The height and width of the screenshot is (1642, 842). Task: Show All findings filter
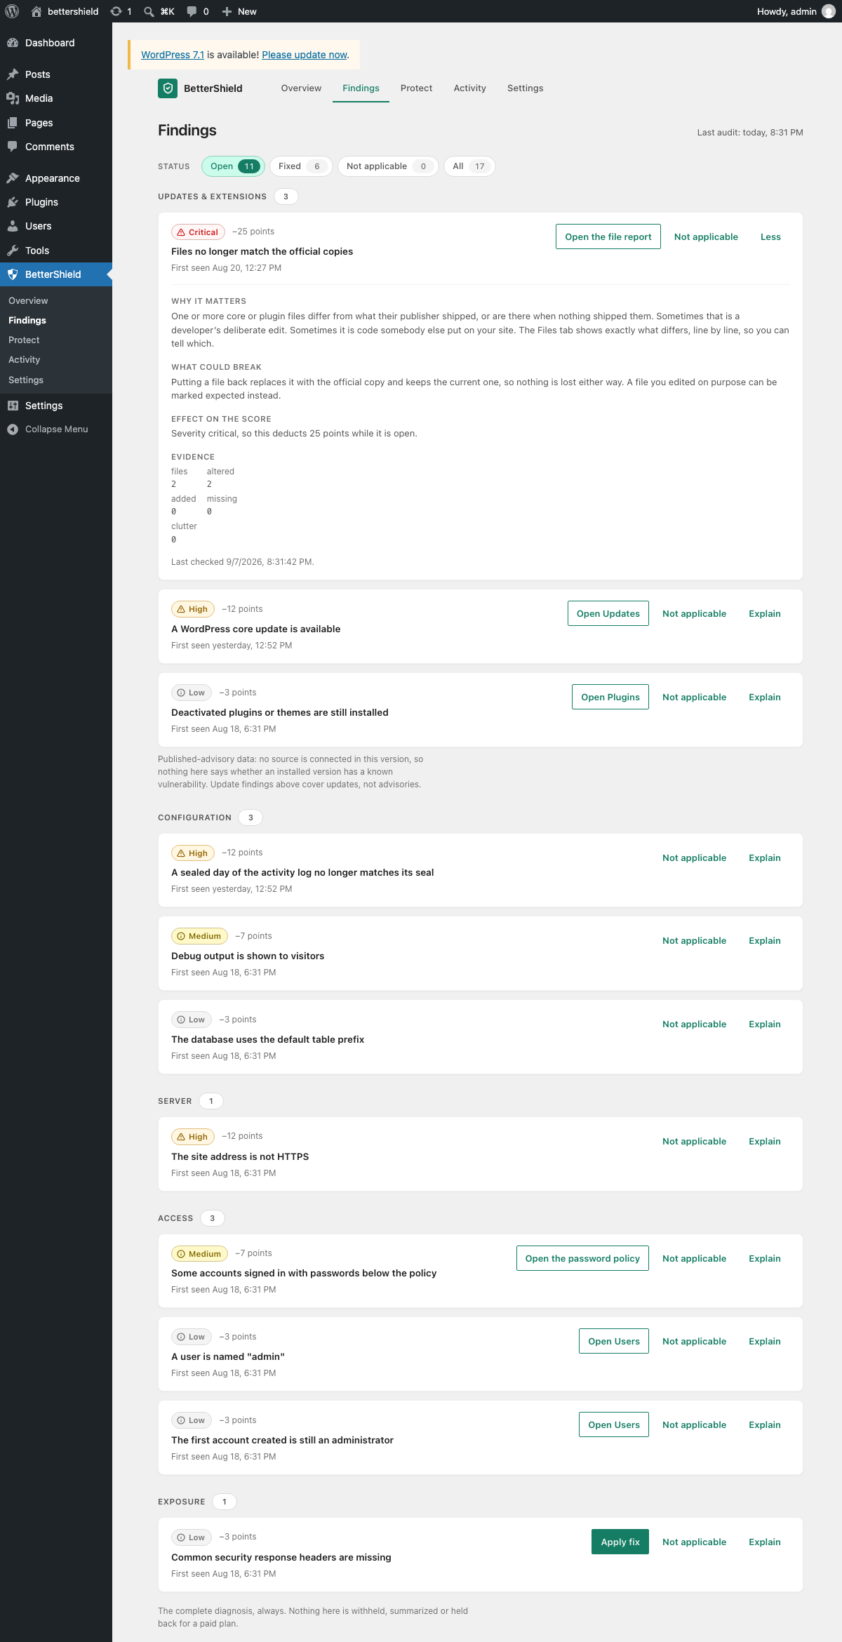click(469, 166)
